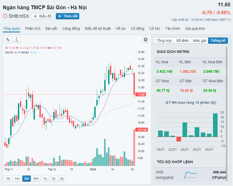Image resolution: width=233 pixels, height=186 pixels.
Task: Open the indicators fx icon
Action: coord(17,40)
